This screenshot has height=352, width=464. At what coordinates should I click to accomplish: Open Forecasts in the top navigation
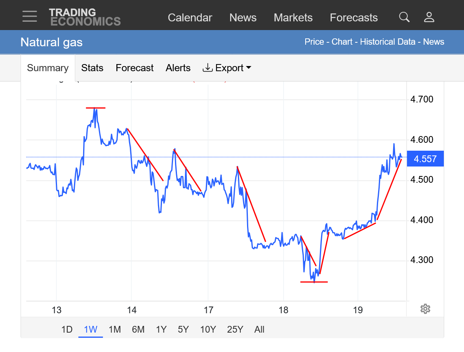pyautogui.click(x=354, y=18)
